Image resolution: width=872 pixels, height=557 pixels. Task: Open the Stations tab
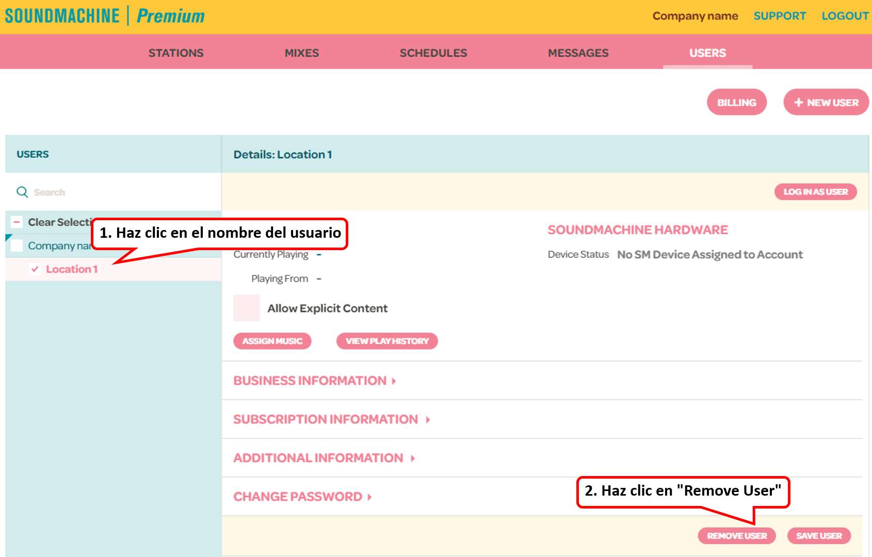pyautogui.click(x=176, y=53)
